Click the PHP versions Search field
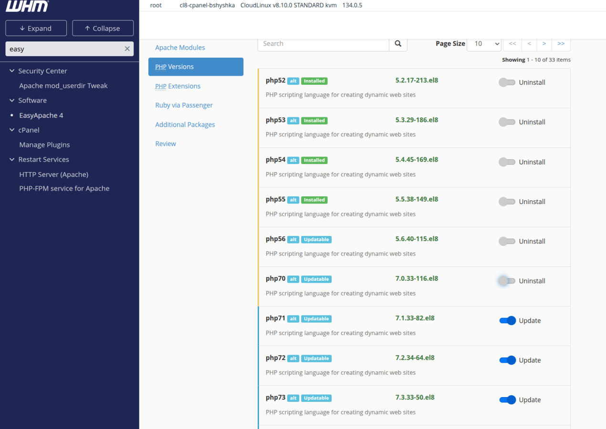Screen dimensions: 606x429 coord(323,44)
